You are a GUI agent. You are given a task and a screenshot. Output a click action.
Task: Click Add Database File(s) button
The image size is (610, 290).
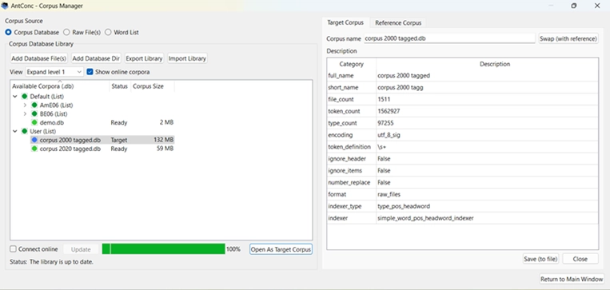(x=39, y=58)
